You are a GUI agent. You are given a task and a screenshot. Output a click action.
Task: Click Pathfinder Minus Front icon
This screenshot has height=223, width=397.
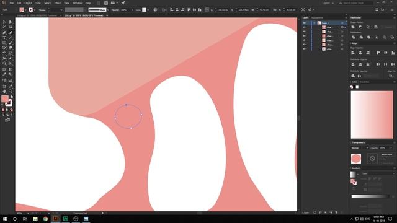pos(360,27)
